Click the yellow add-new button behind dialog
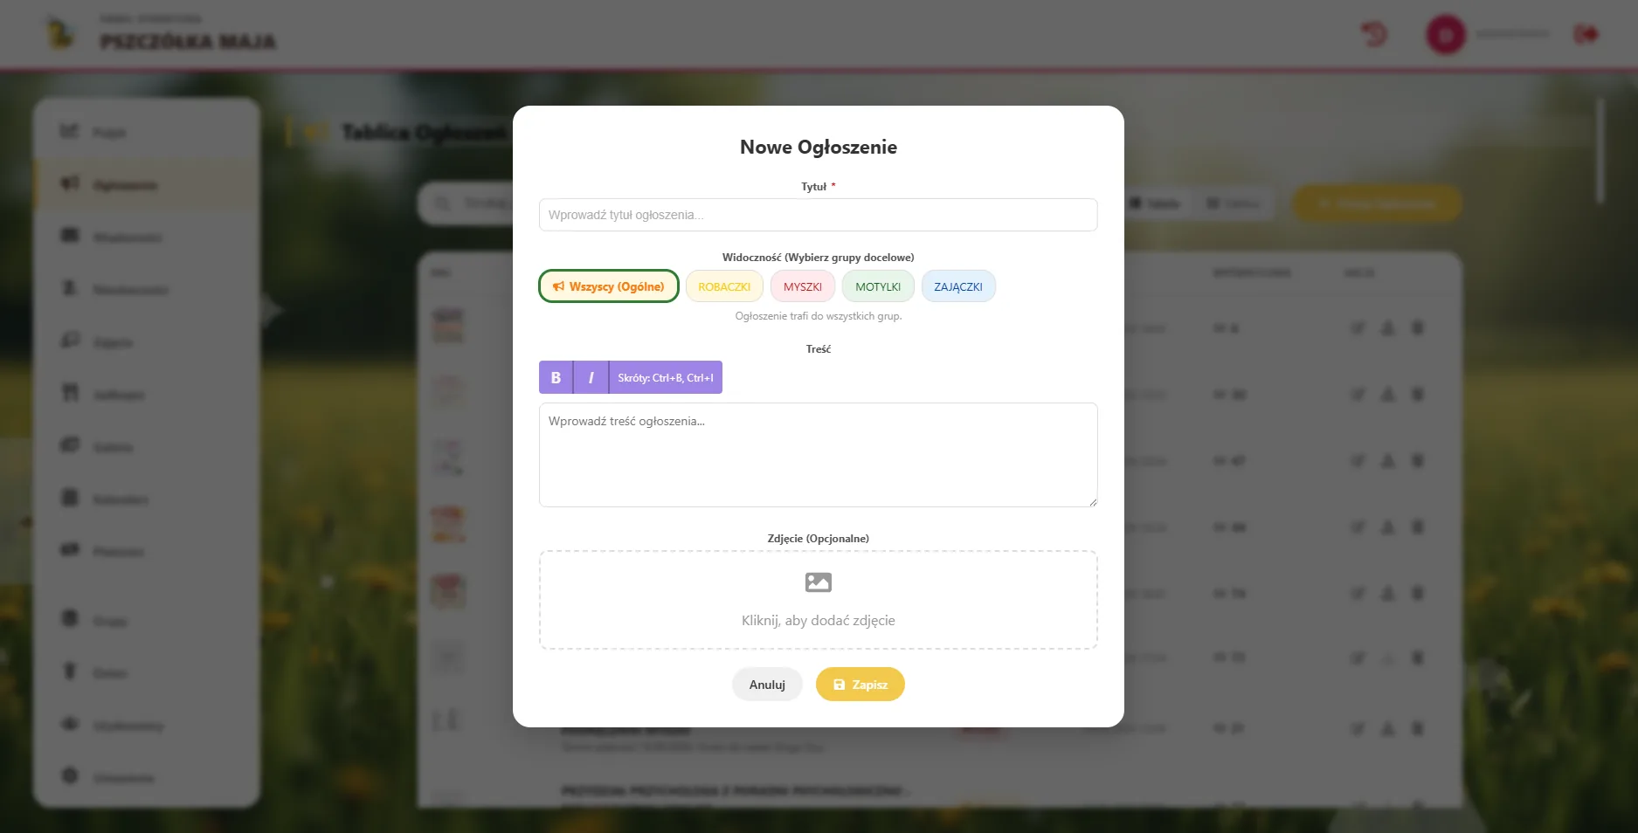 pos(1377,203)
